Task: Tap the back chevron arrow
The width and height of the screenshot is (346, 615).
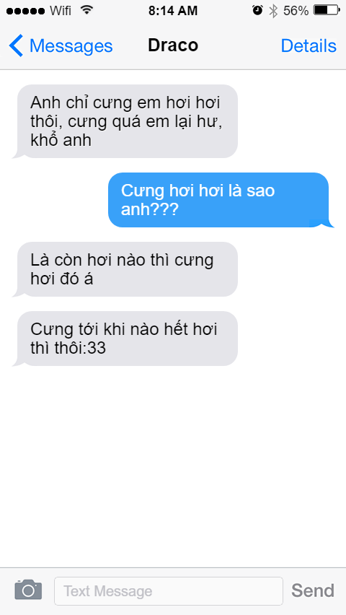Action: (16, 46)
